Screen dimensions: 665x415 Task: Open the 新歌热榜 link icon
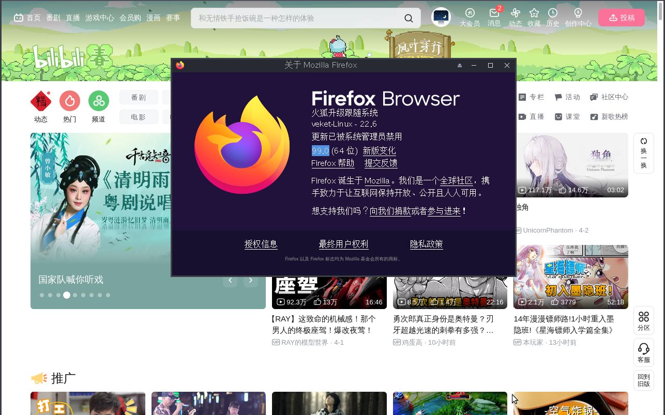point(609,117)
